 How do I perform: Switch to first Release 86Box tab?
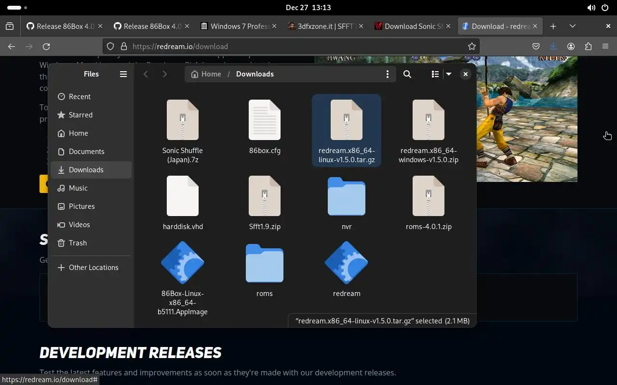click(65, 26)
